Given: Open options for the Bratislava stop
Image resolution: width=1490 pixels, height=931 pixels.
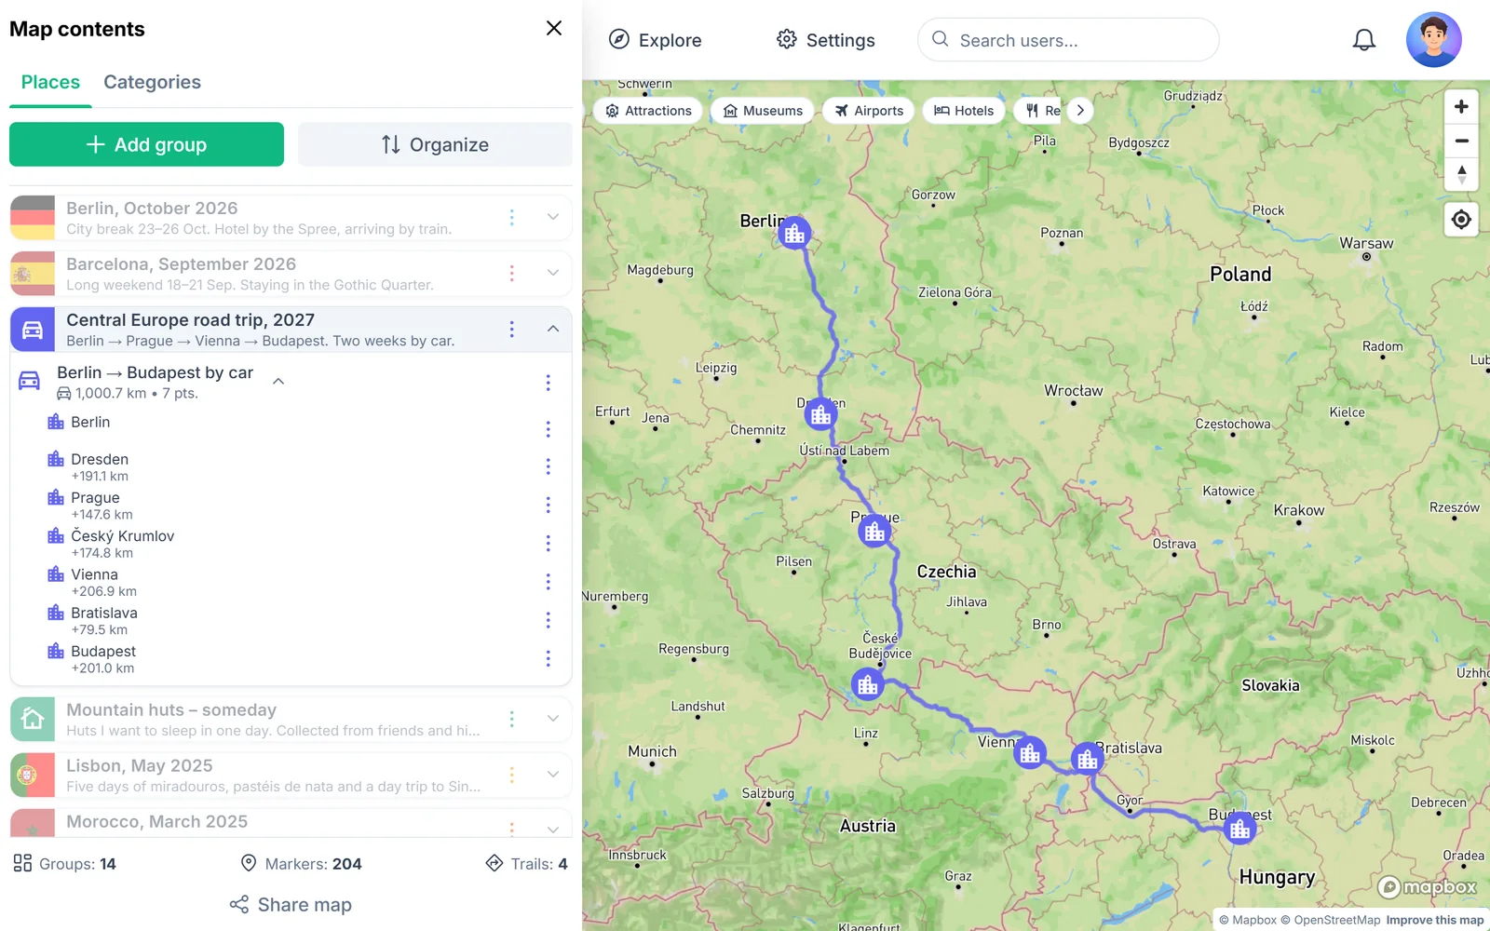Looking at the screenshot, I should tap(548, 620).
